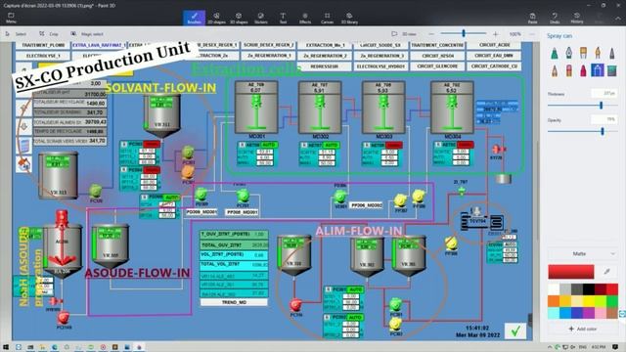Open the Canvas tab
The width and height of the screenshot is (626, 352).
pyautogui.click(x=327, y=18)
